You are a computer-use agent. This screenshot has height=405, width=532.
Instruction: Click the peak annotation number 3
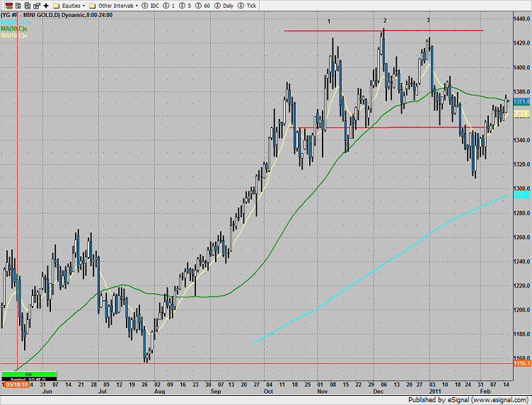[428, 20]
